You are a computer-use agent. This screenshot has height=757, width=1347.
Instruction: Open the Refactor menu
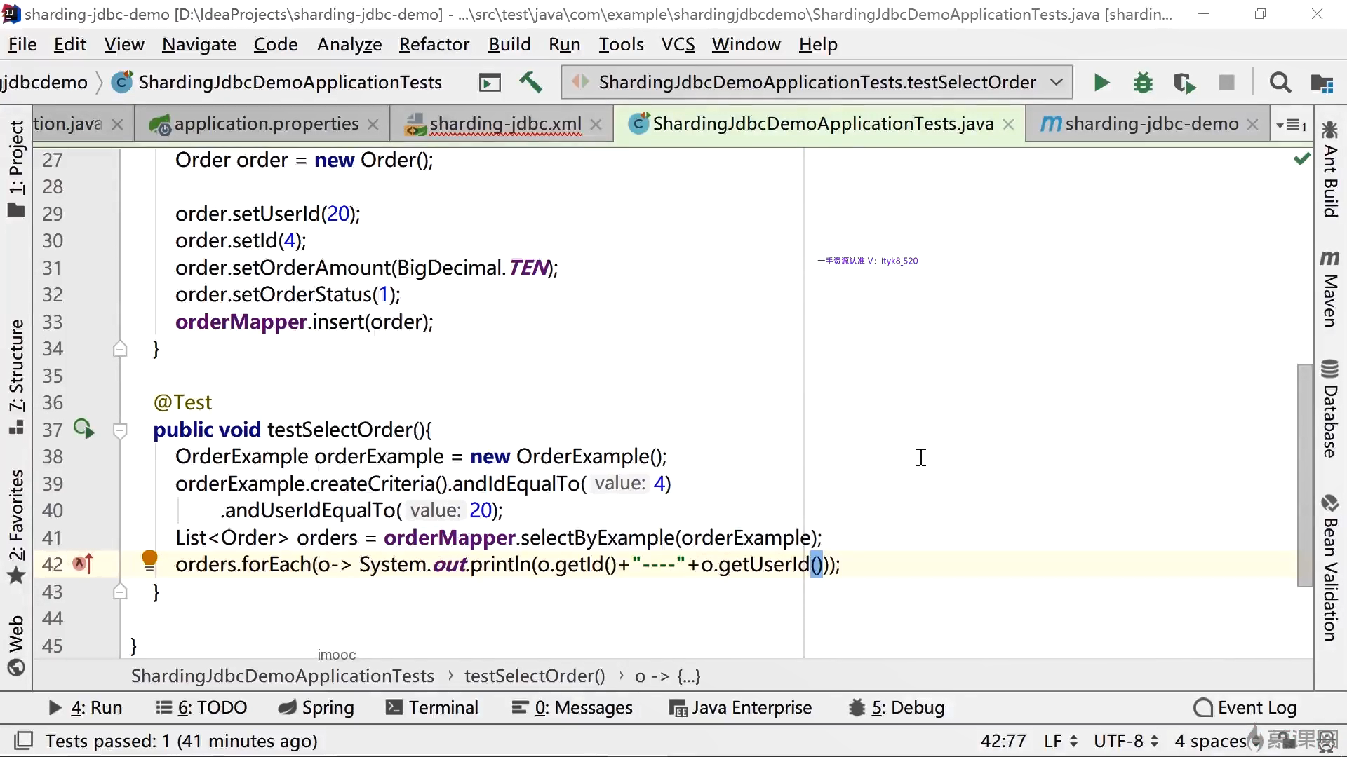click(x=434, y=45)
